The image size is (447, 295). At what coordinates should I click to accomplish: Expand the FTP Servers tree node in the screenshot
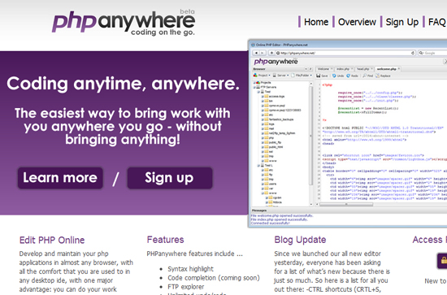[x=254, y=87]
